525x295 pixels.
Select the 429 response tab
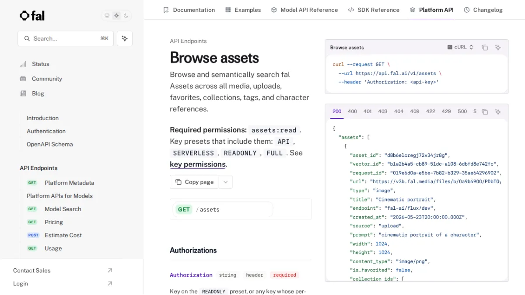[446, 111]
